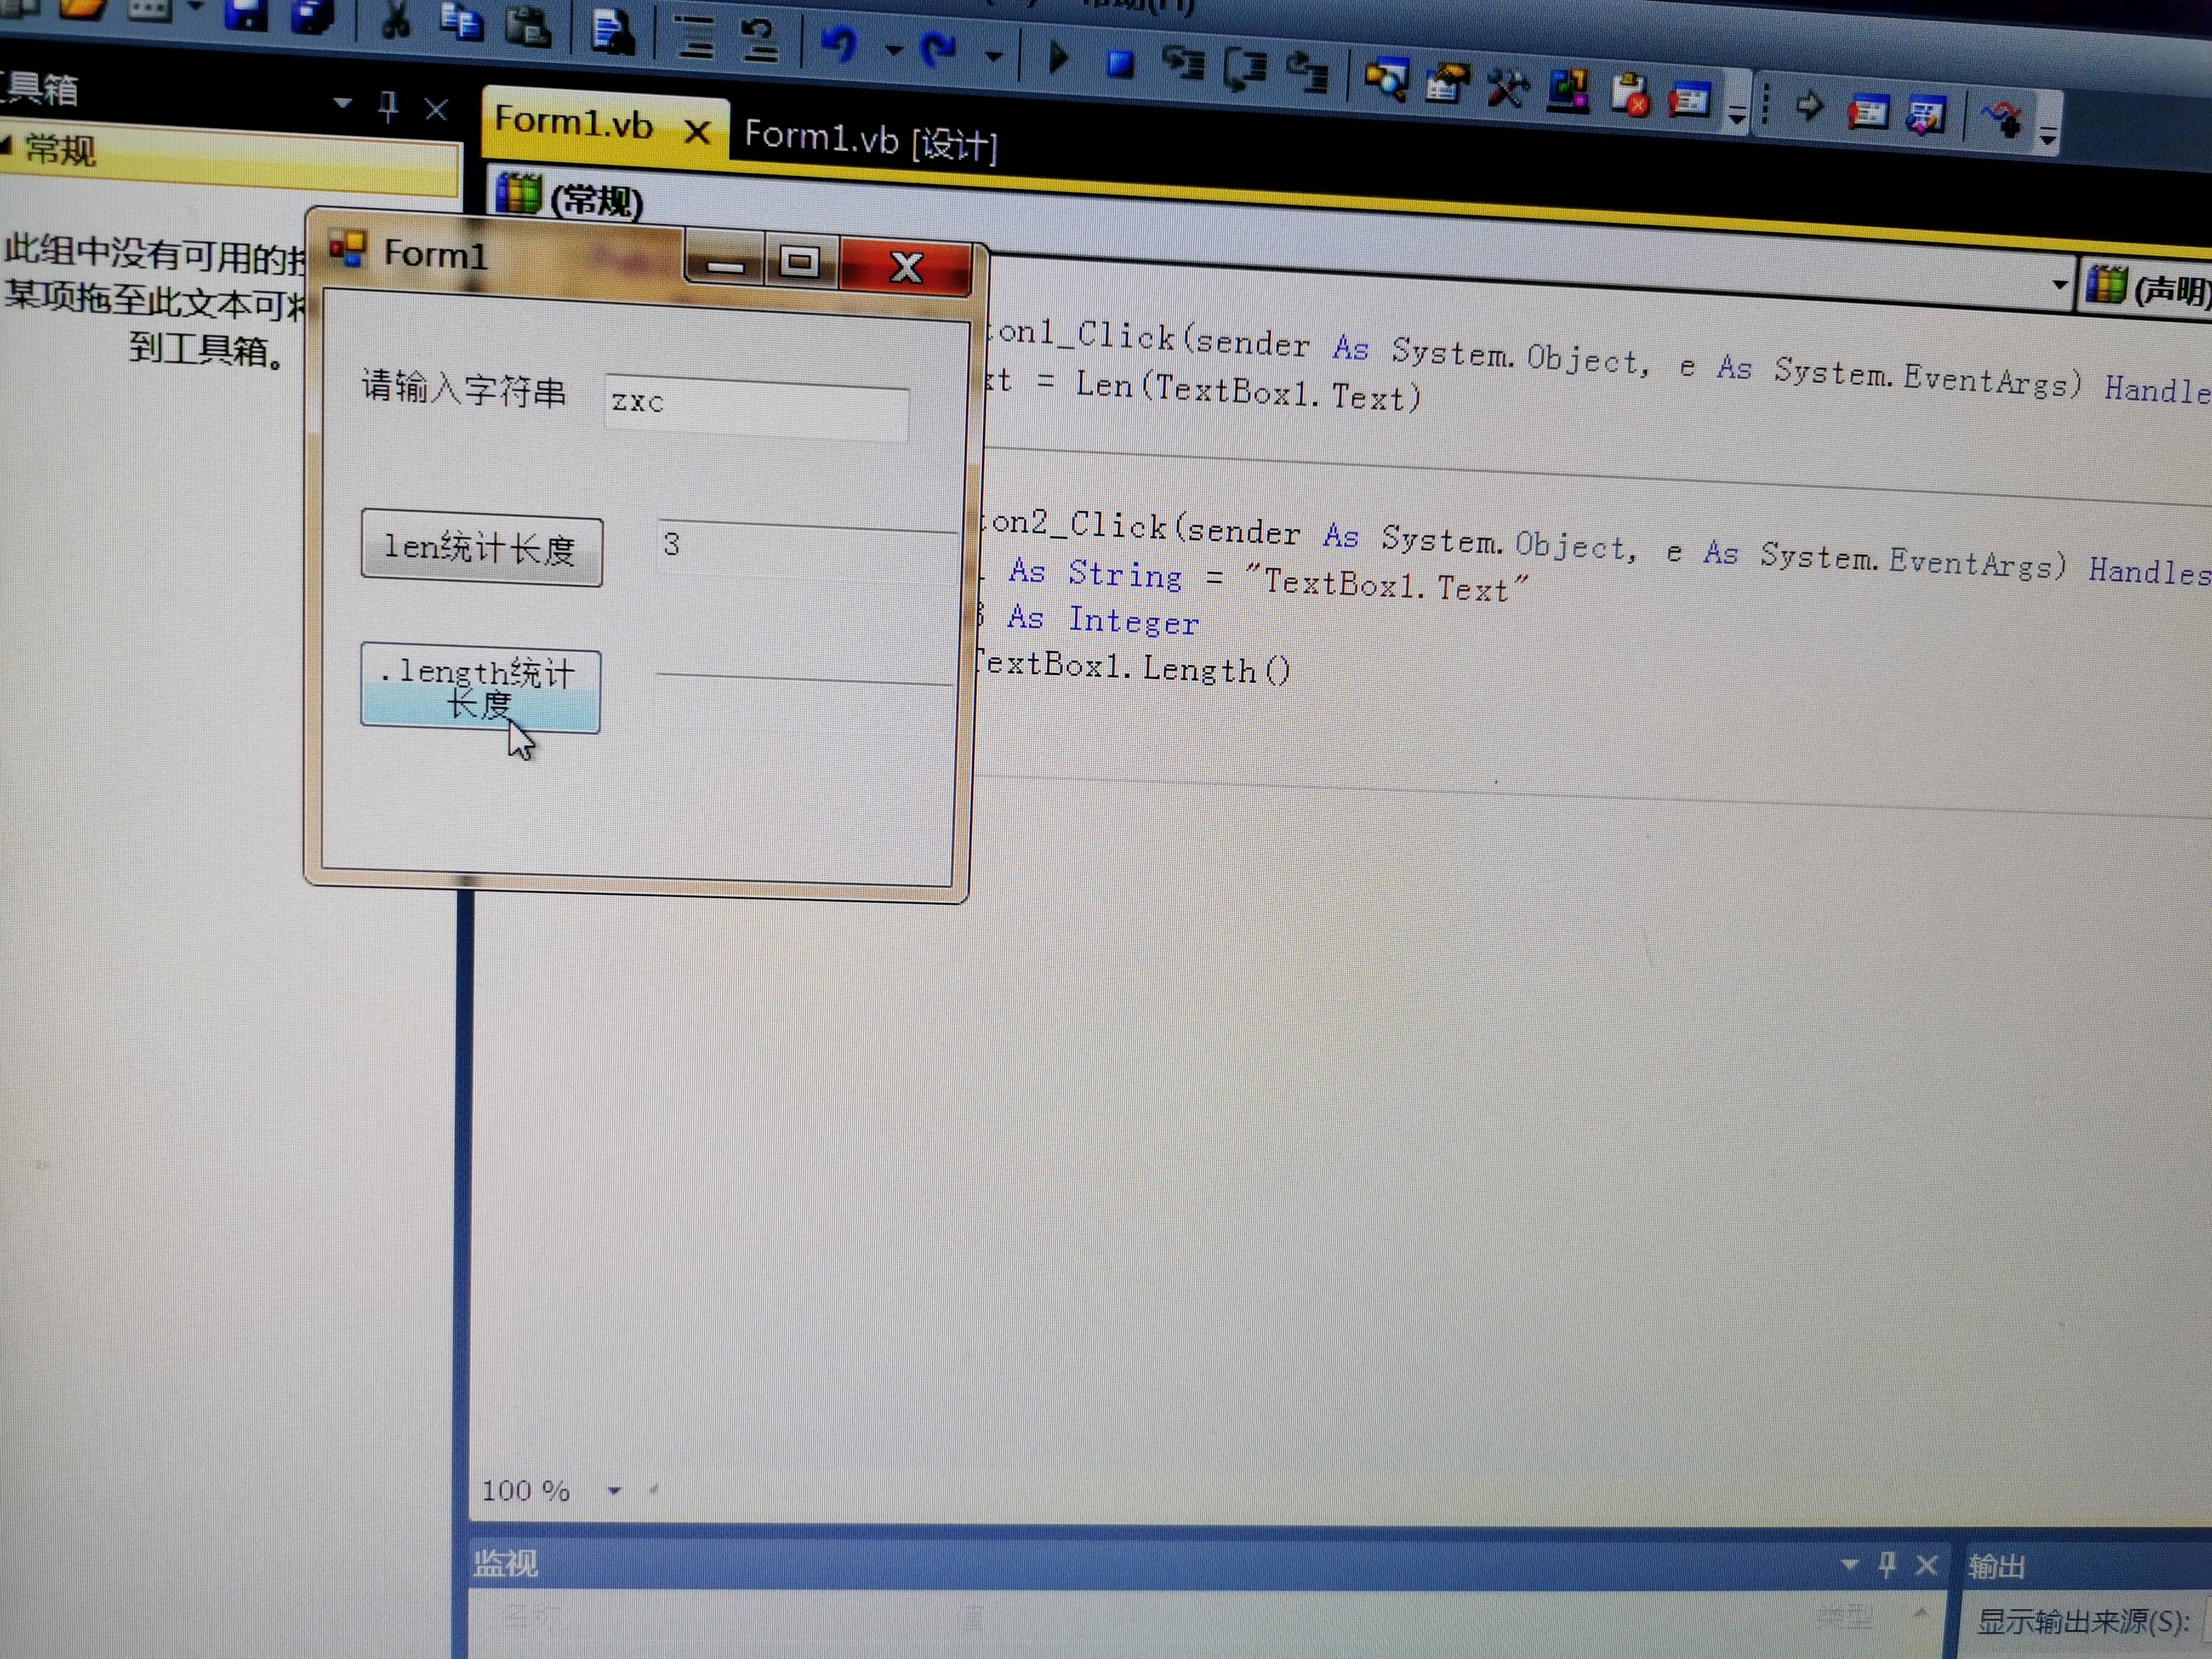
Task: Switch to Form1.vb [设计] designer tab
Action: tap(870, 139)
